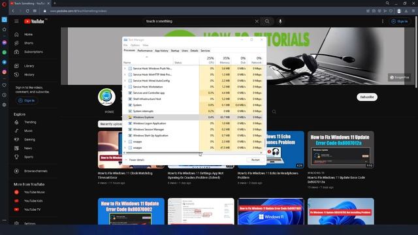418x235 pixels.
Task: Switch to the Performance tab
Action: pyautogui.click(x=145, y=51)
